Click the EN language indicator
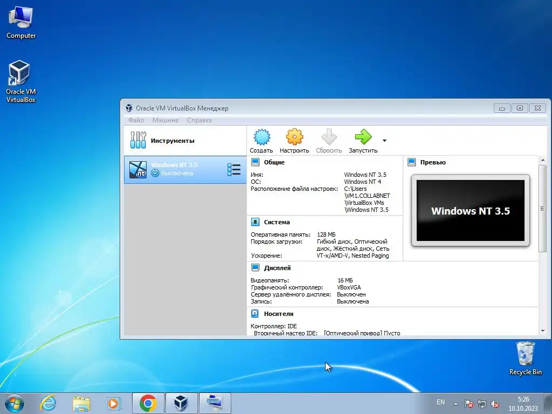Viewport: 552px width, 414px height. [440, 402]
